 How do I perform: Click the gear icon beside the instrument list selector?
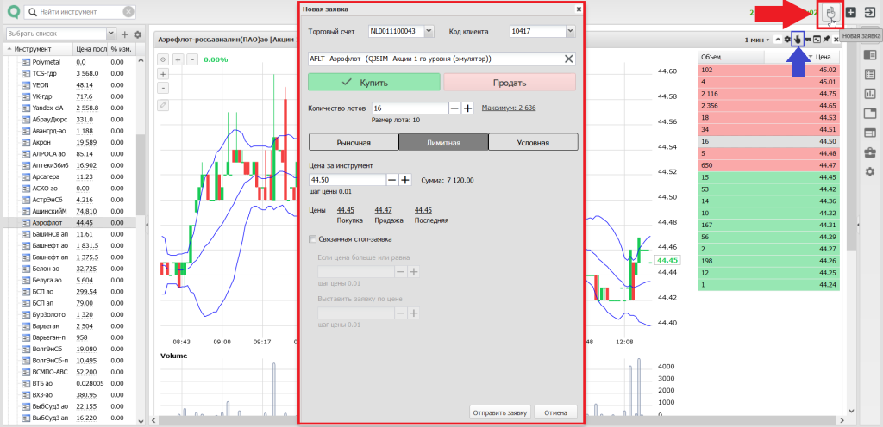point(137,34)
